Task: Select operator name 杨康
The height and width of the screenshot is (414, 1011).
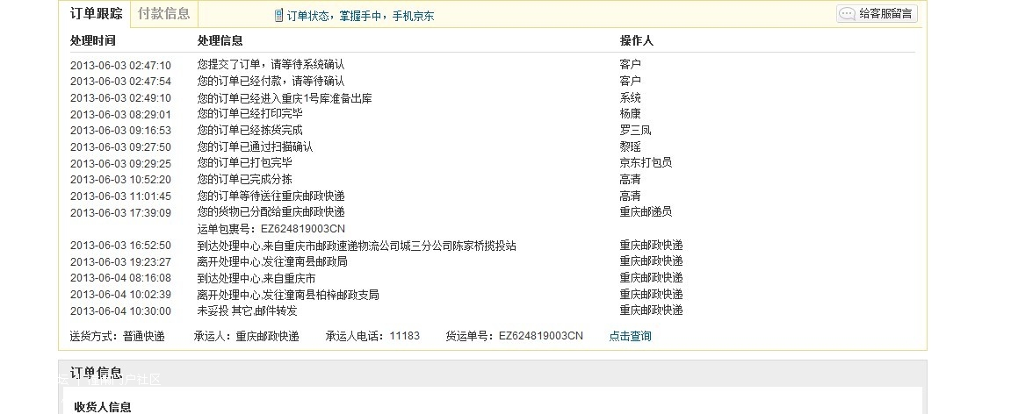Action: (630, 114)
